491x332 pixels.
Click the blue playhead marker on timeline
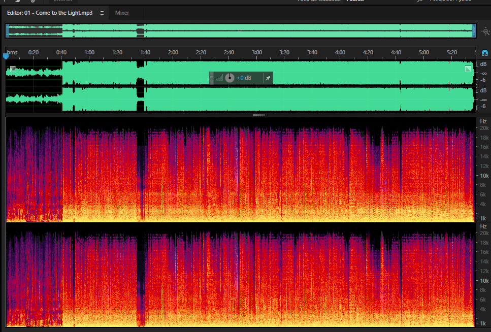(x=6, y=56)
